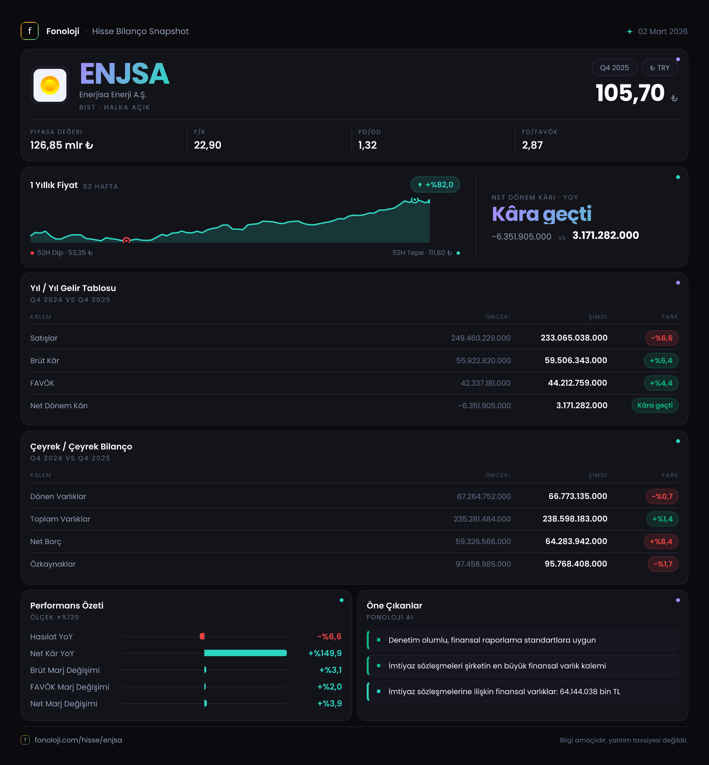Open the fonoloji.com/hisse/enjsa link
Viewport: 709px width, 765px height.
coord(78,740)
